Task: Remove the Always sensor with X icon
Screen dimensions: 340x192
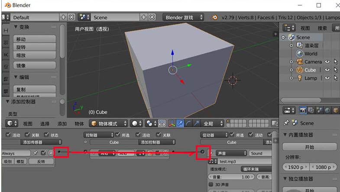Action: pyautogui.click(x=52, y=153)
